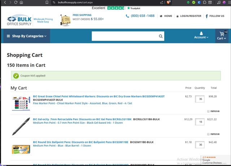This screenshot has width=231, height=166.
Task: Click Fine Marker Point description link
Action: tap(83, 103)
